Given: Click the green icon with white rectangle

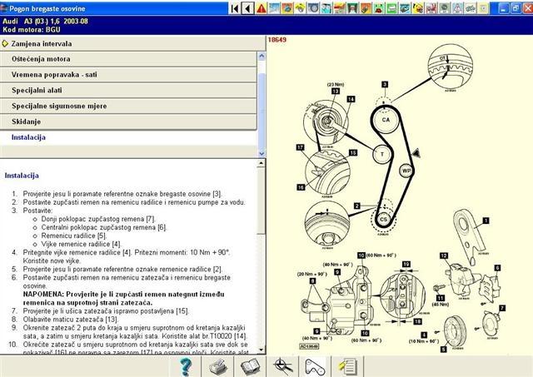Looking at the screenshot, I should (x=392, y=8).
